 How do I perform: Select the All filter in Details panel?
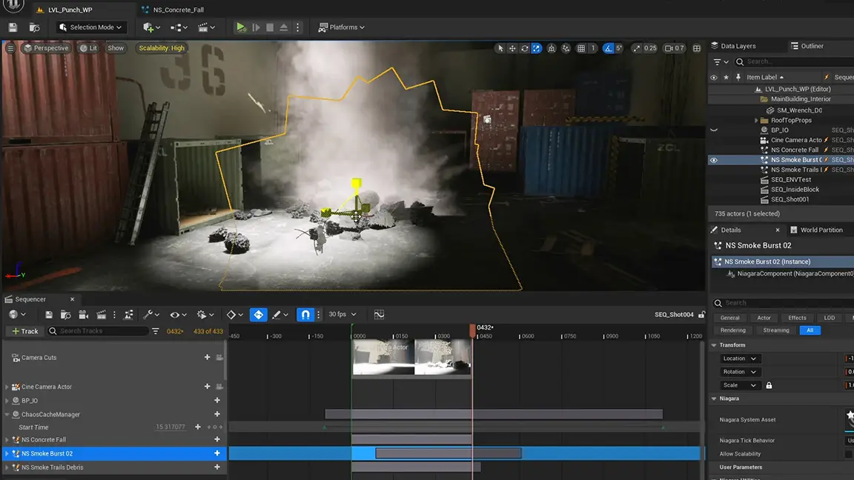point(810,330)
